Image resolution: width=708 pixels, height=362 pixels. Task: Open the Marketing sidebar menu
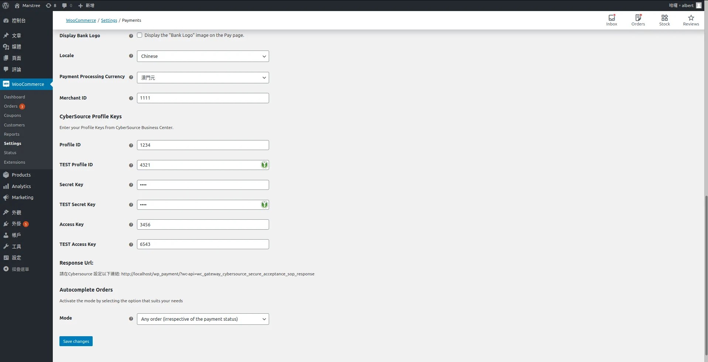click(x=26, y=198)
